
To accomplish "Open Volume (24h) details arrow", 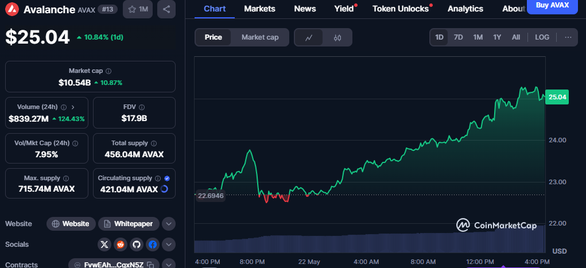I will point(73,107).
